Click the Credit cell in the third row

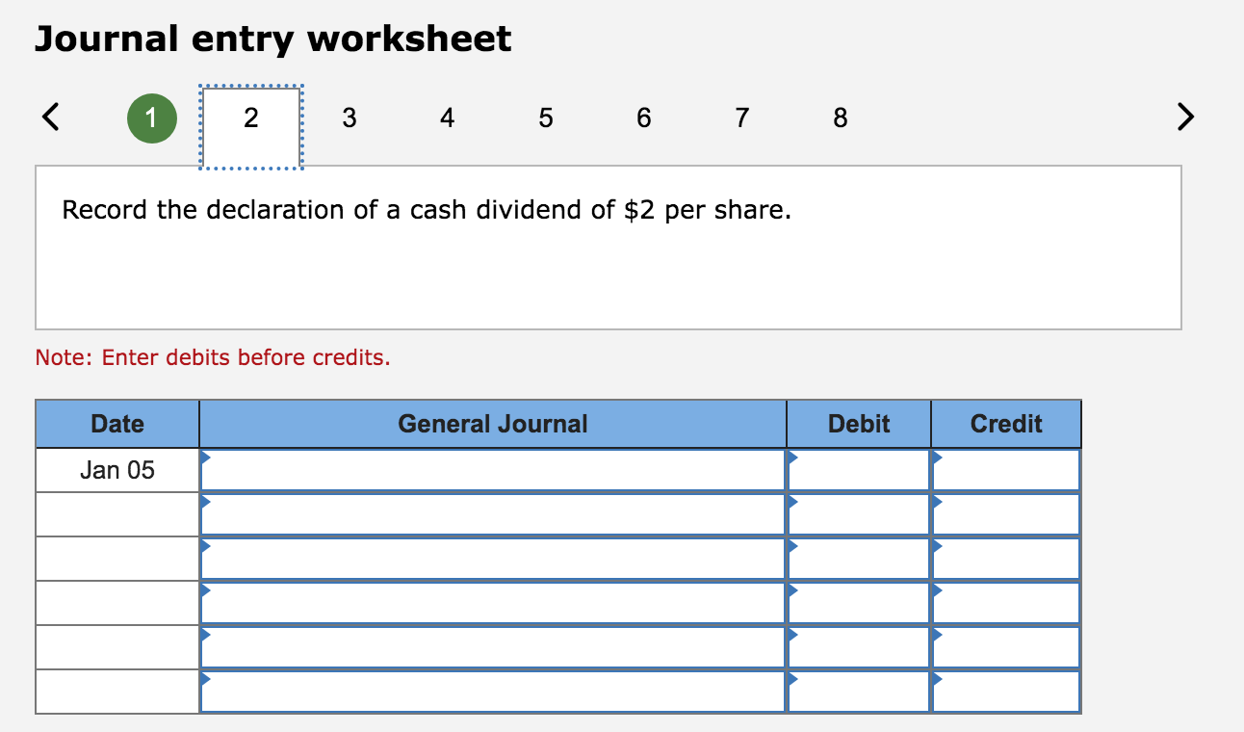tap(1006, 559)
